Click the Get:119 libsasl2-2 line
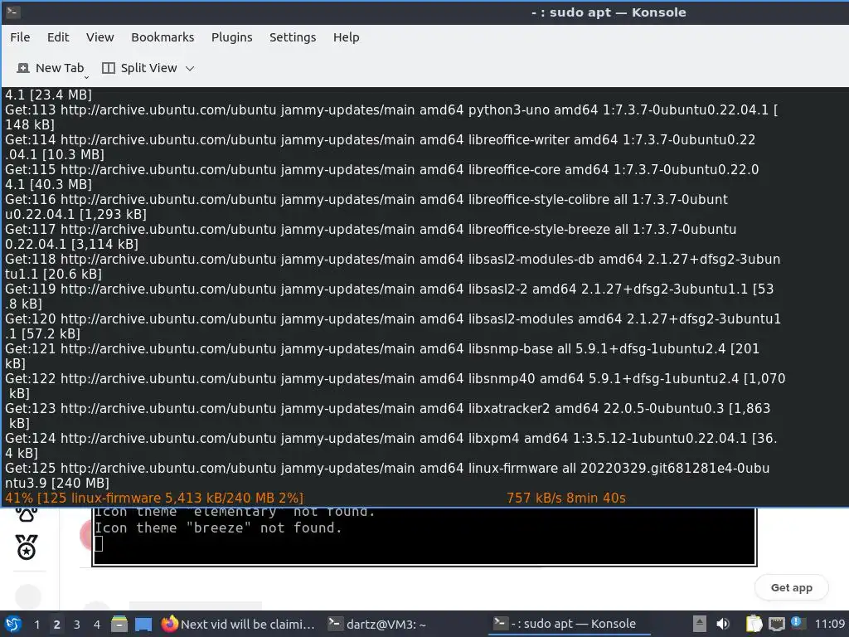 click(390, 296)
